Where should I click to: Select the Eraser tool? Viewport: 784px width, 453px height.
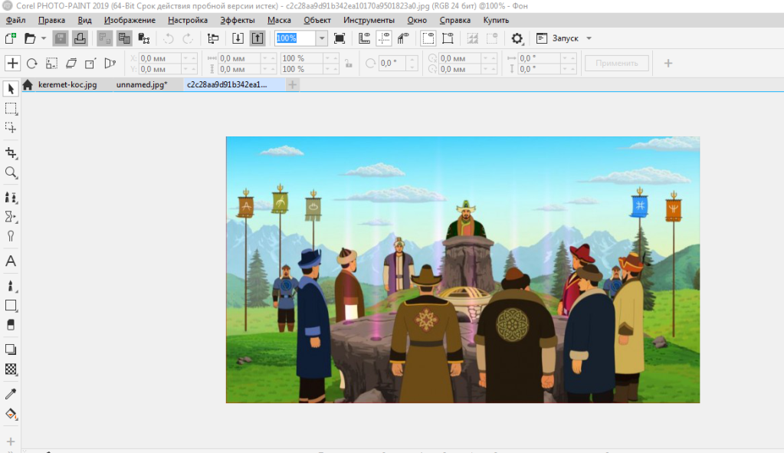(x=11, y=325)
